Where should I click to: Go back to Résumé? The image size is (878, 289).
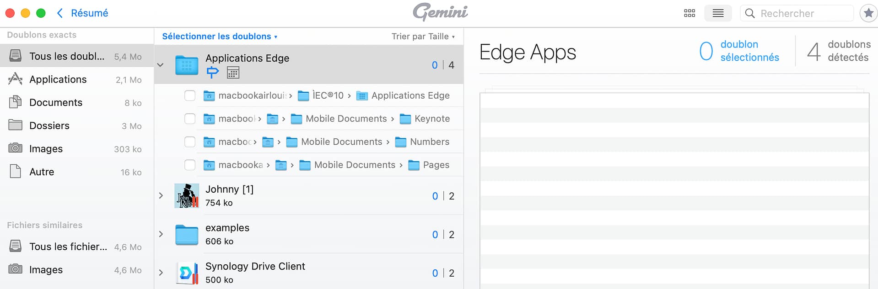click(x=83, y=13)
